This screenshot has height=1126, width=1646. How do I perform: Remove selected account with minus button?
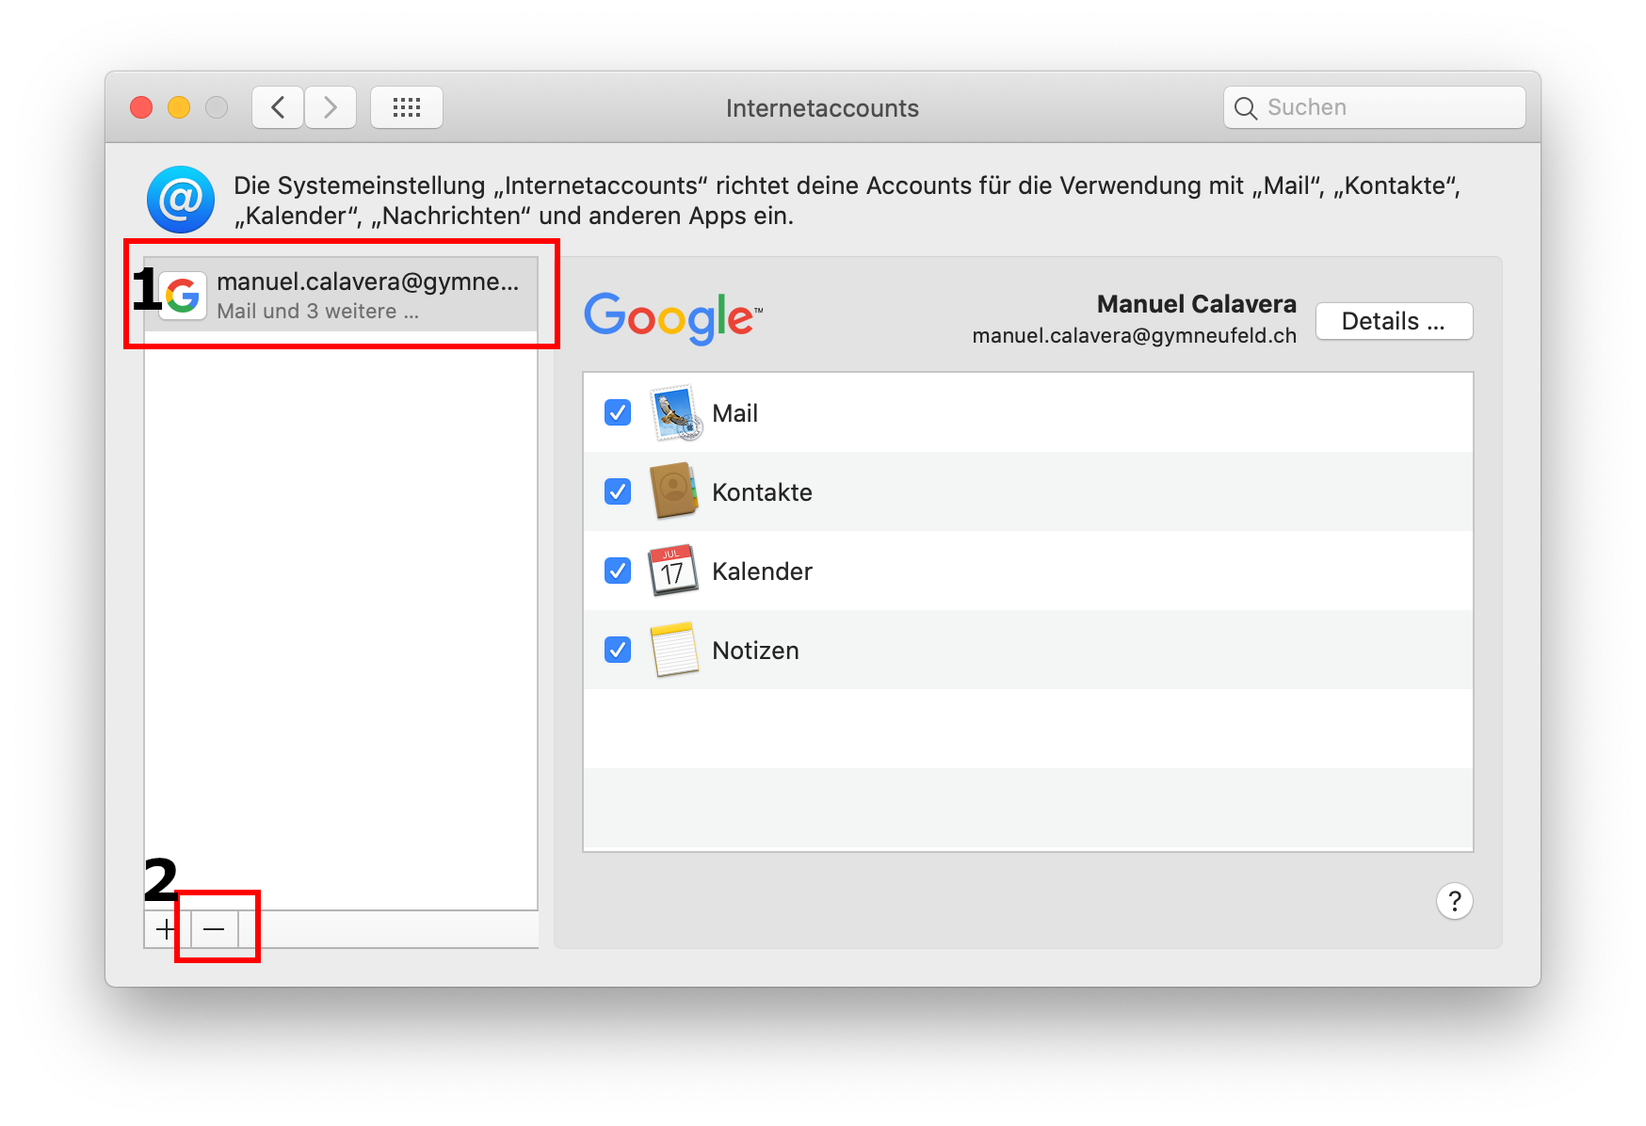pos(215,929)
